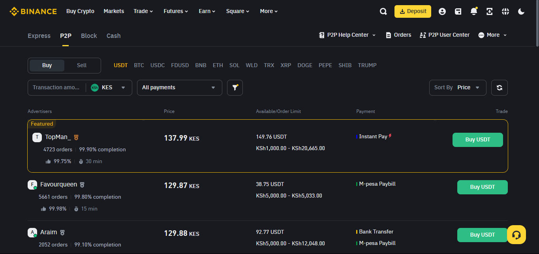Screen dimensions: 539x254
Task: Open the wallet icon in the top bar
Action: coord(458,11)
